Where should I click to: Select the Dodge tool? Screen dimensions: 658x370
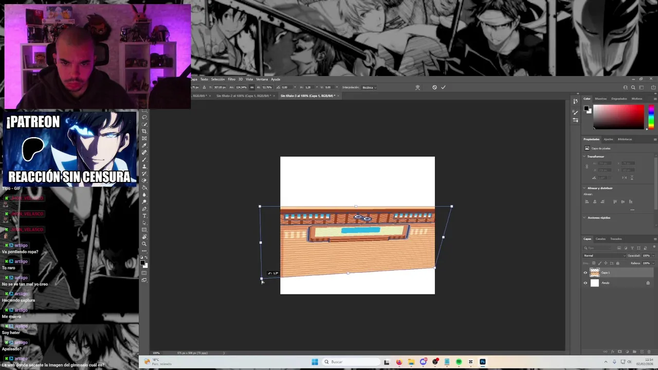point(144,201)
